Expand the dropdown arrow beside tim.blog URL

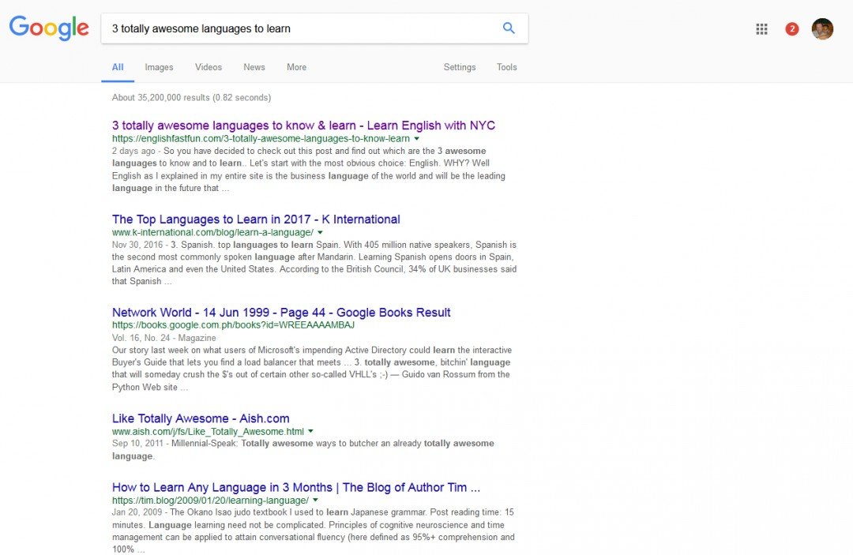coord(315,501)
